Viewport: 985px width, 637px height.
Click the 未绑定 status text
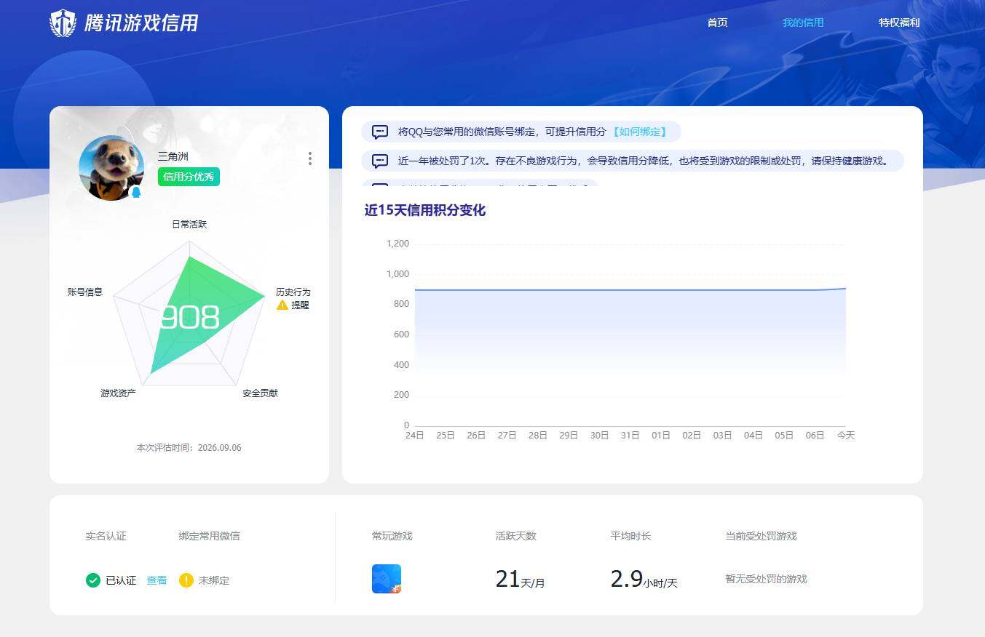pyautogui.click(x=214, y=580)
